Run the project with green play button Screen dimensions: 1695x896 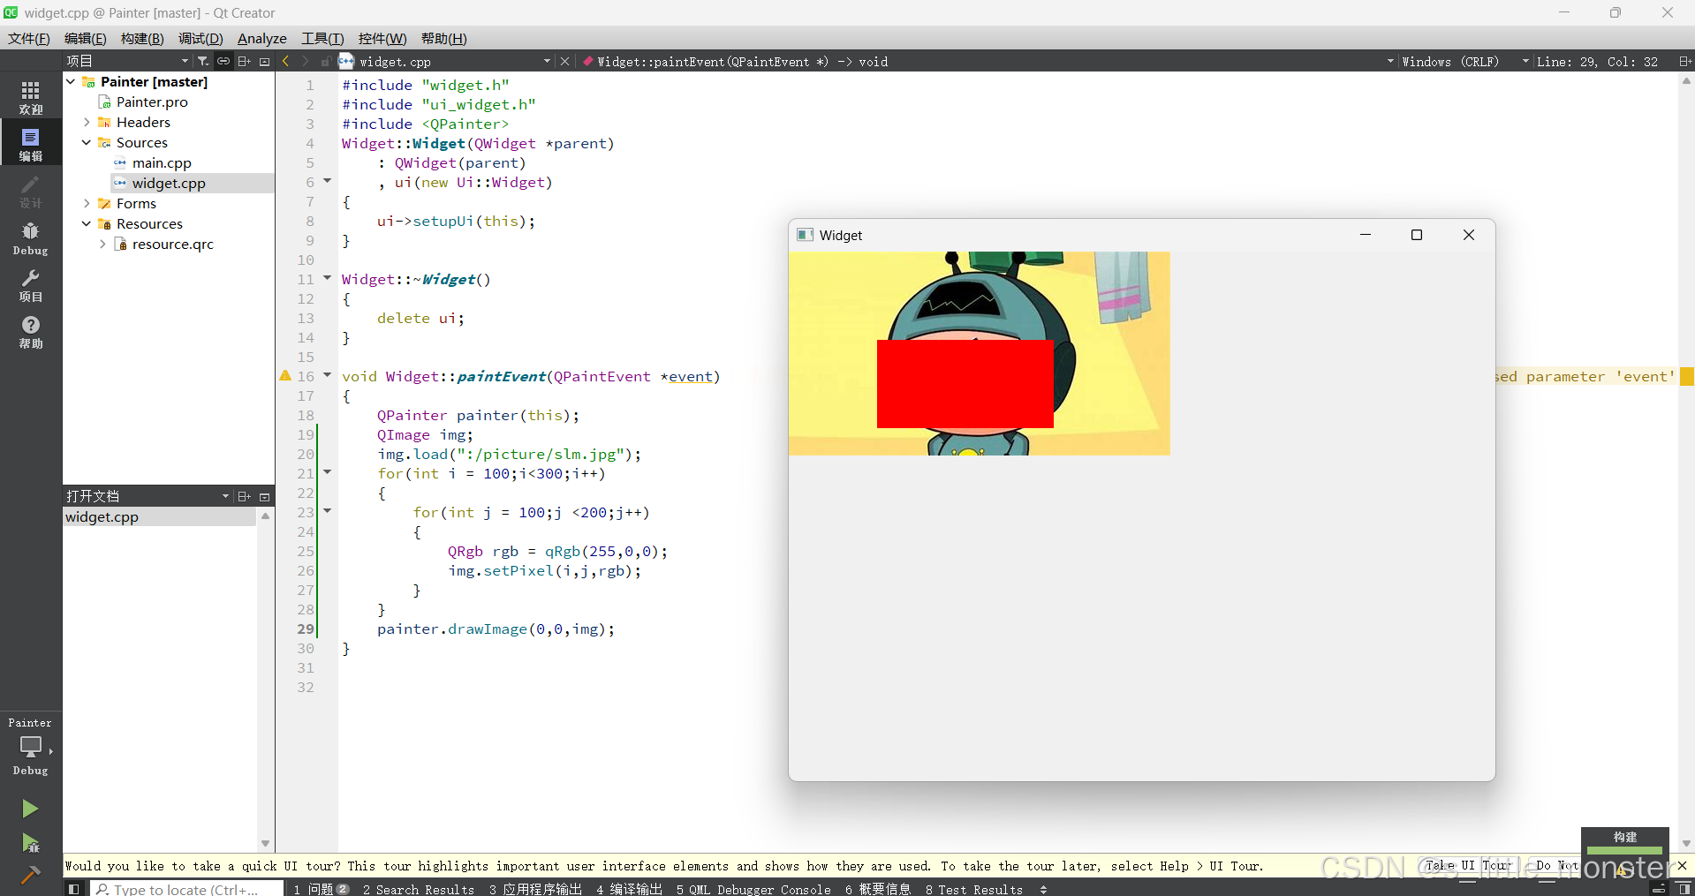(30, 808)
